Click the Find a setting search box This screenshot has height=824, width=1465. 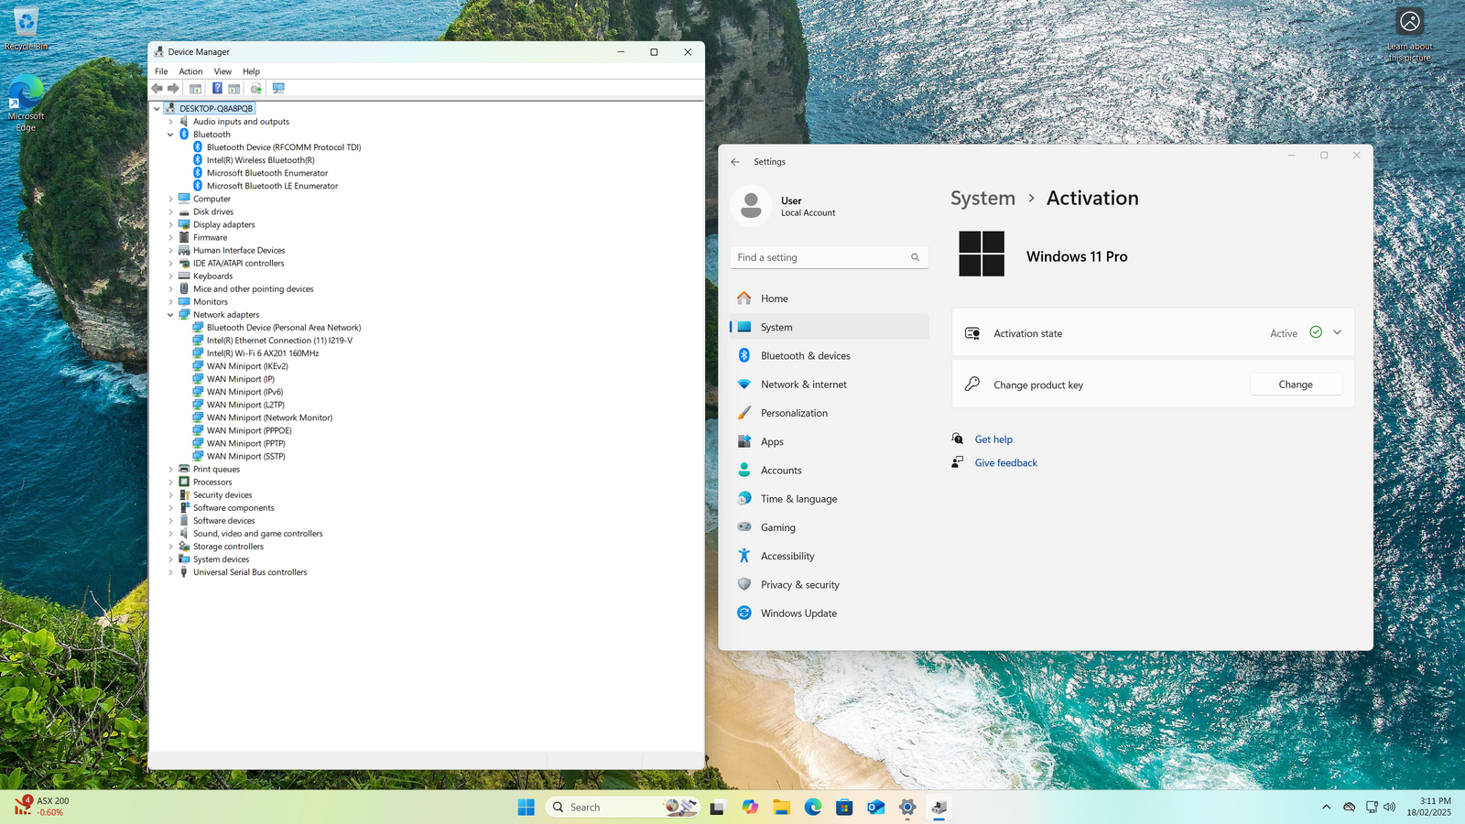point(830,257)
